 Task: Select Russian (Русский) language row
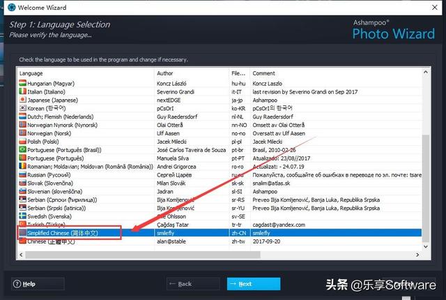click(x=220, y=174)
